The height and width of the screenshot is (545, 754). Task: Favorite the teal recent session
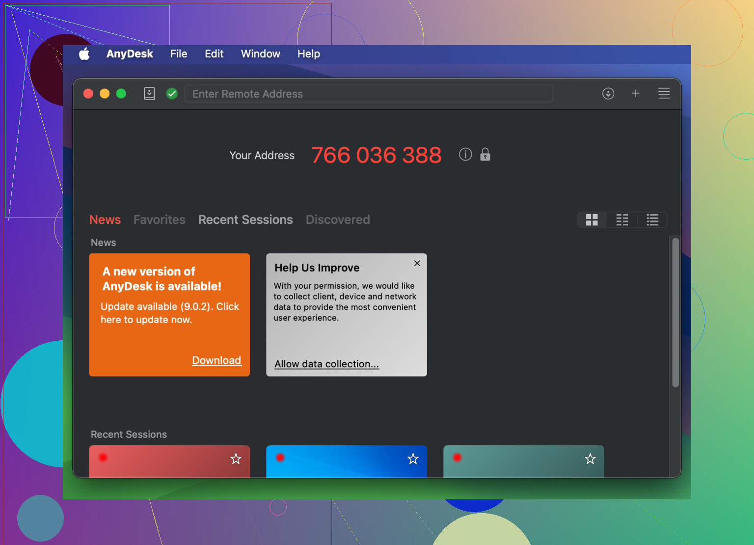[x=590, y=459]
